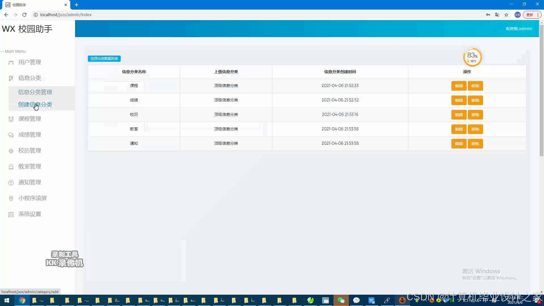Click the flag icon beside 信息分类
This screenshot has width=544, height=306.
click(x=11, y=78)
